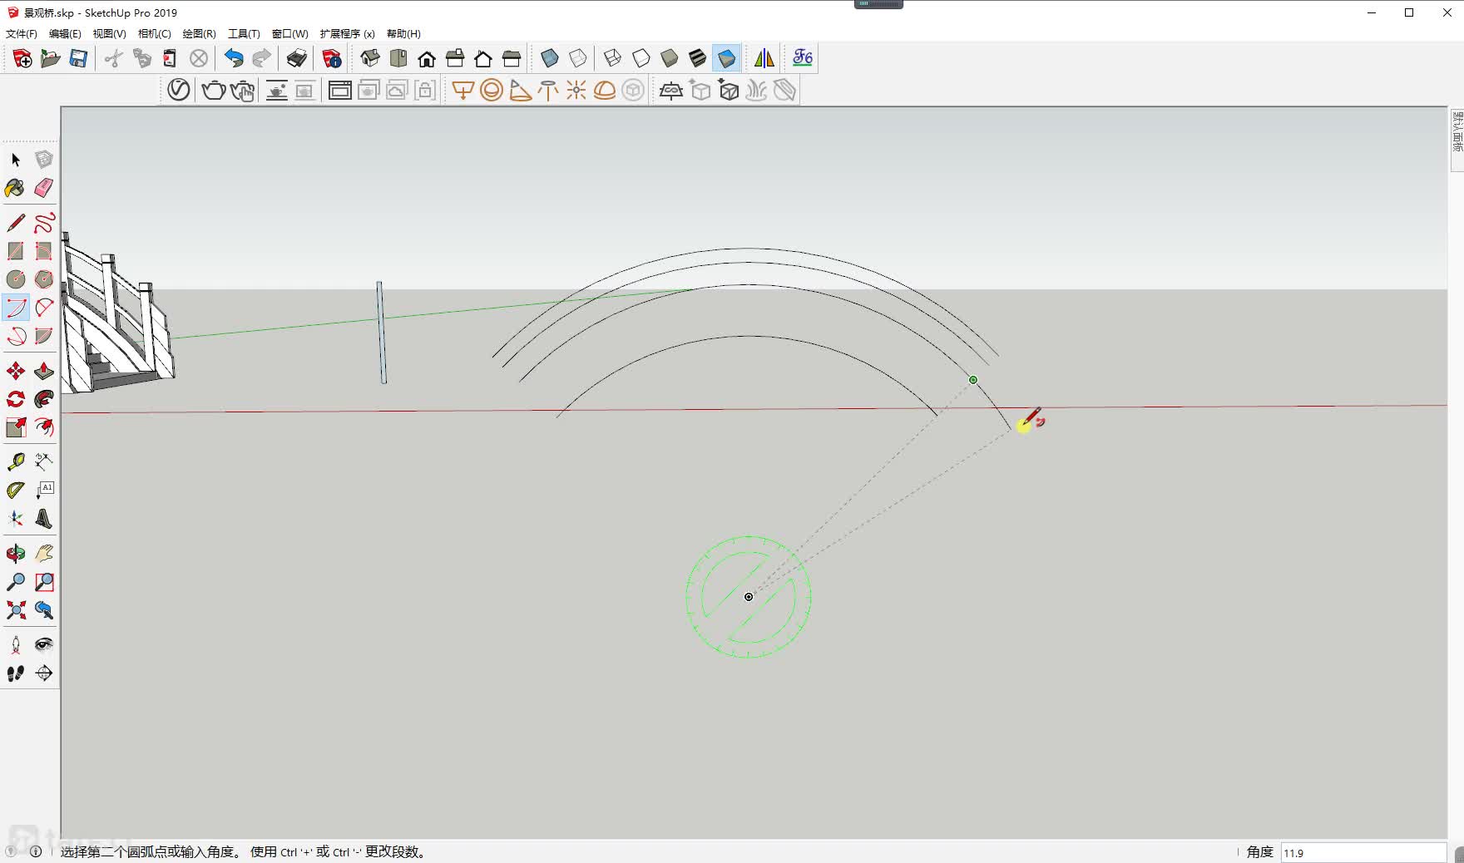Click the Zoom Extents tool
This screenshot has height=863, width=1464.
click(x=16, y=610)
